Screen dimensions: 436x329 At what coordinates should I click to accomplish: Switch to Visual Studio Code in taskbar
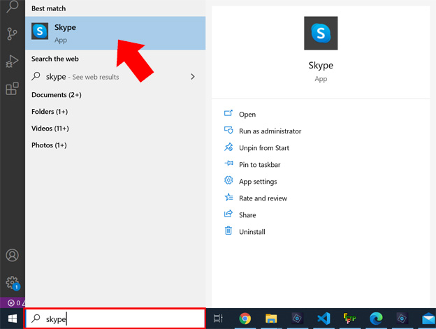click(x=323, y=319)
